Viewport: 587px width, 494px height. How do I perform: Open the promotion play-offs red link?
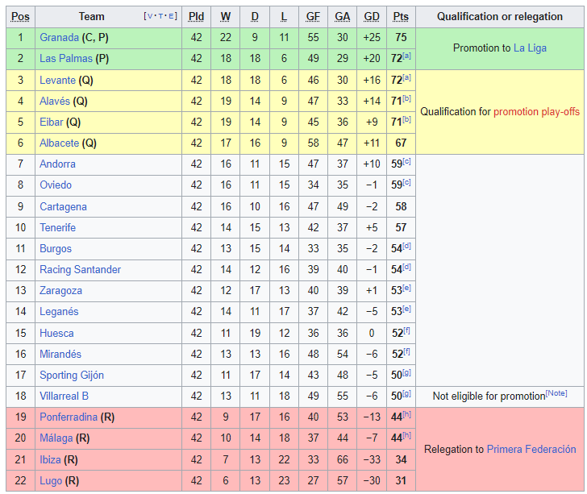(x=536, y=111)
